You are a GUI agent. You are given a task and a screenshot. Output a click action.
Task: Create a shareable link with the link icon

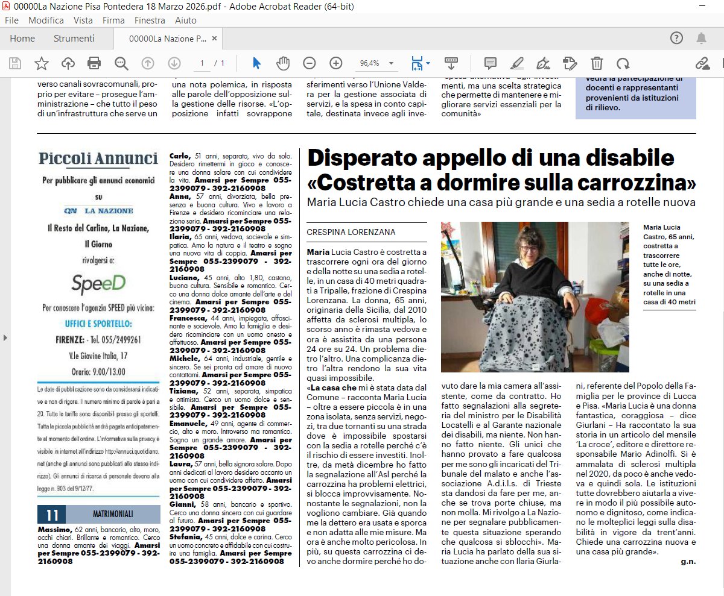click(x=702, y=63)
